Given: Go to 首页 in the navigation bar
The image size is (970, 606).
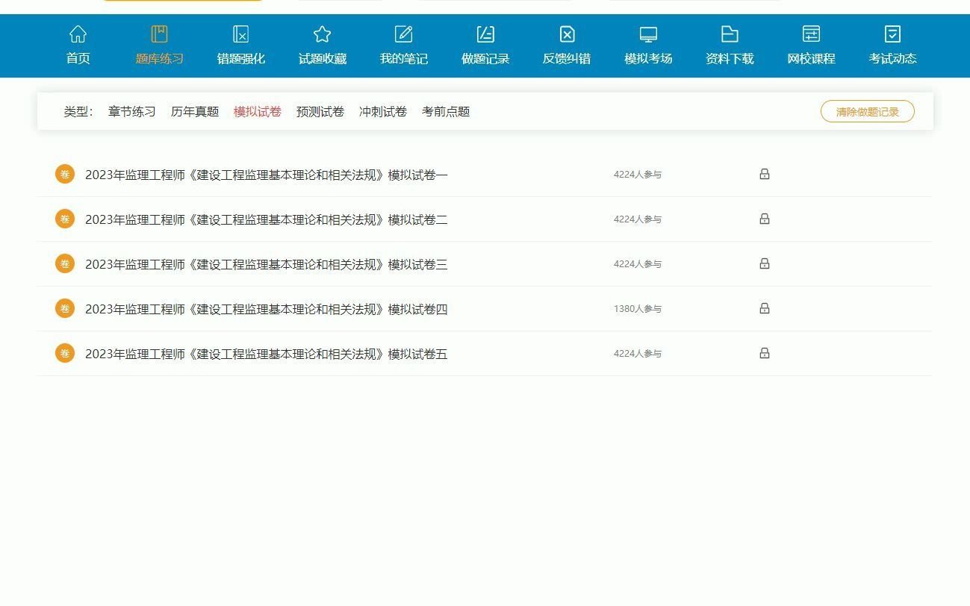Looking at the screenshot, I should (x=78, y=59).
